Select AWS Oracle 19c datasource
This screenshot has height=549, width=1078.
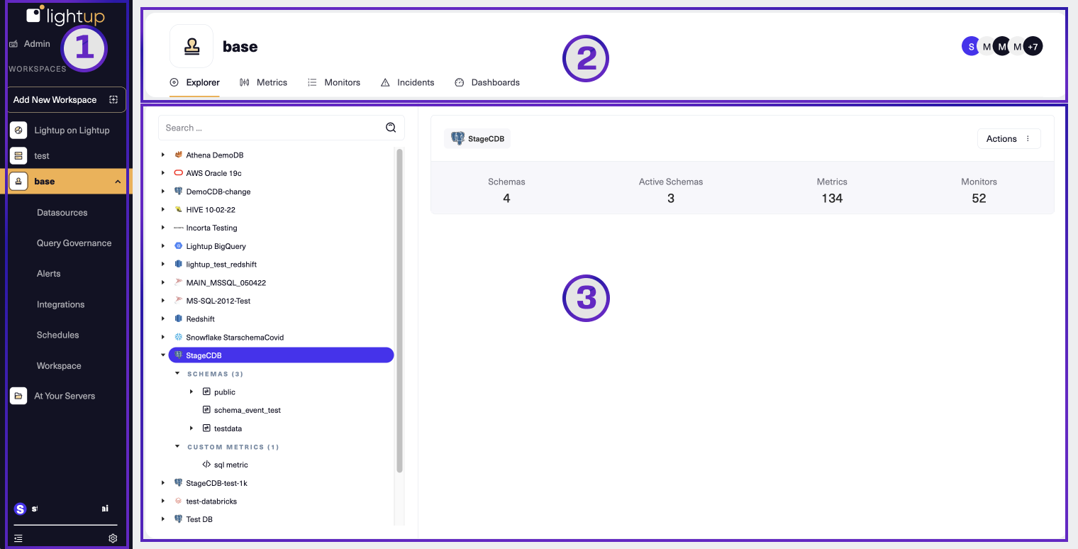tap(213, 173)
